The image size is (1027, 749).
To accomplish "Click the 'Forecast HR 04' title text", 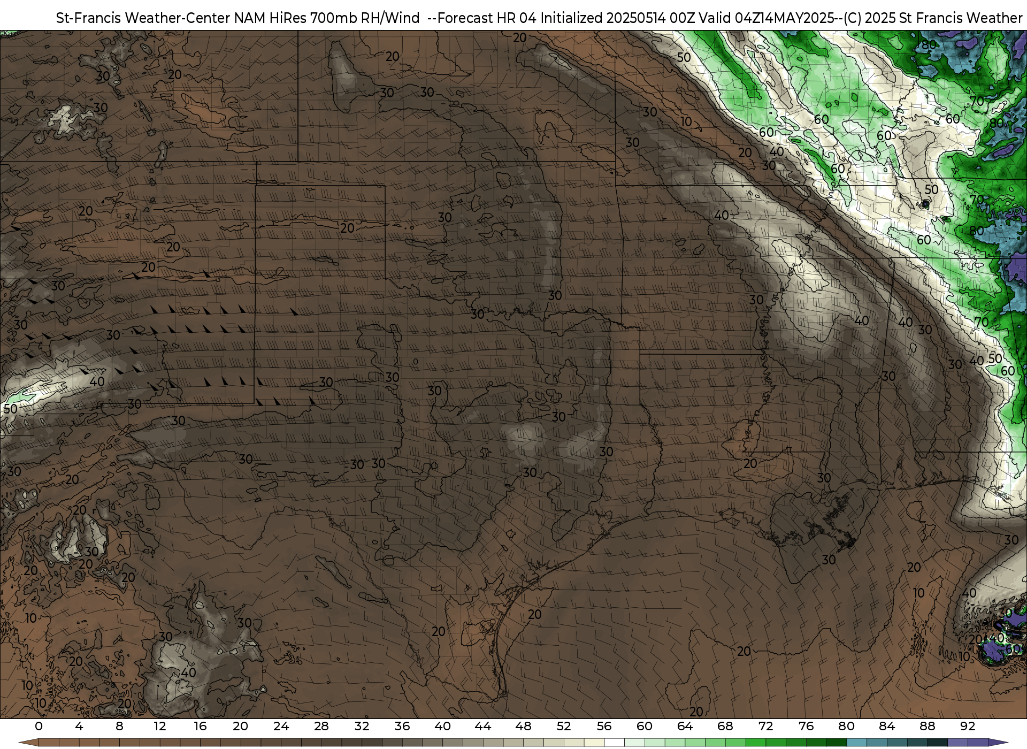I will click(487, 18).
